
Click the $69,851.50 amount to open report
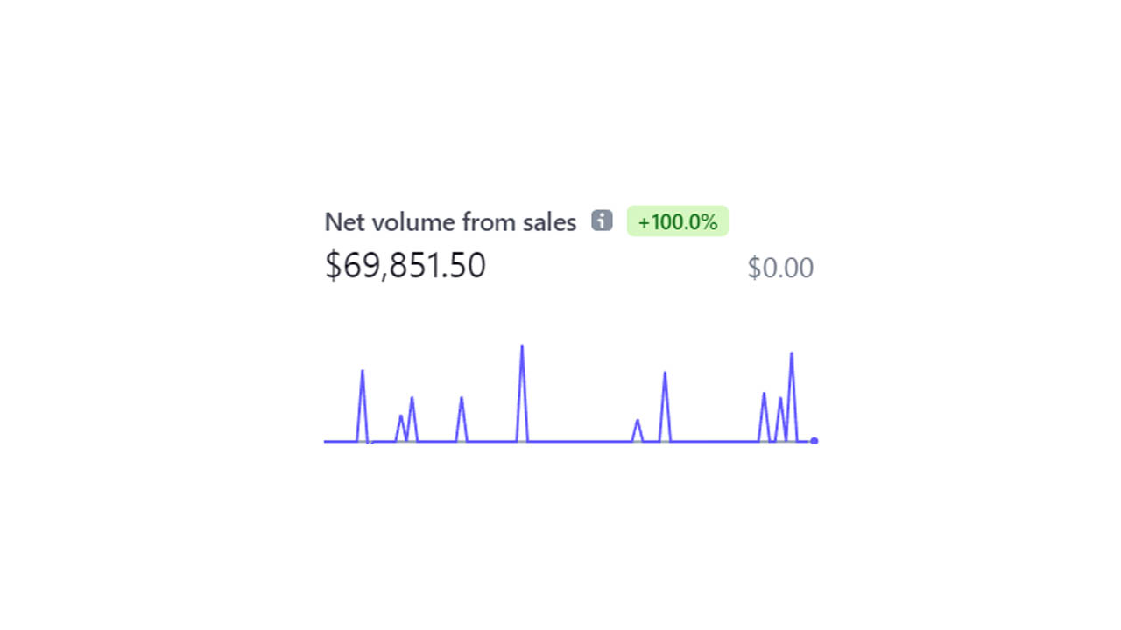(x=405, y=265)
